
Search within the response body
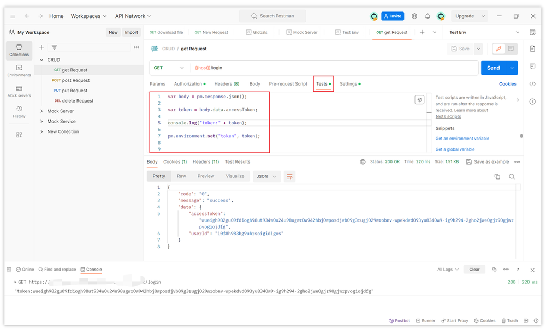coord(512,176)
